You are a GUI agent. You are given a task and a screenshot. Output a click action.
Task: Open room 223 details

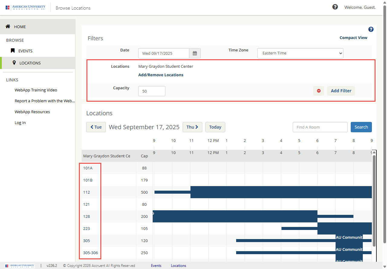click(86, 228)
